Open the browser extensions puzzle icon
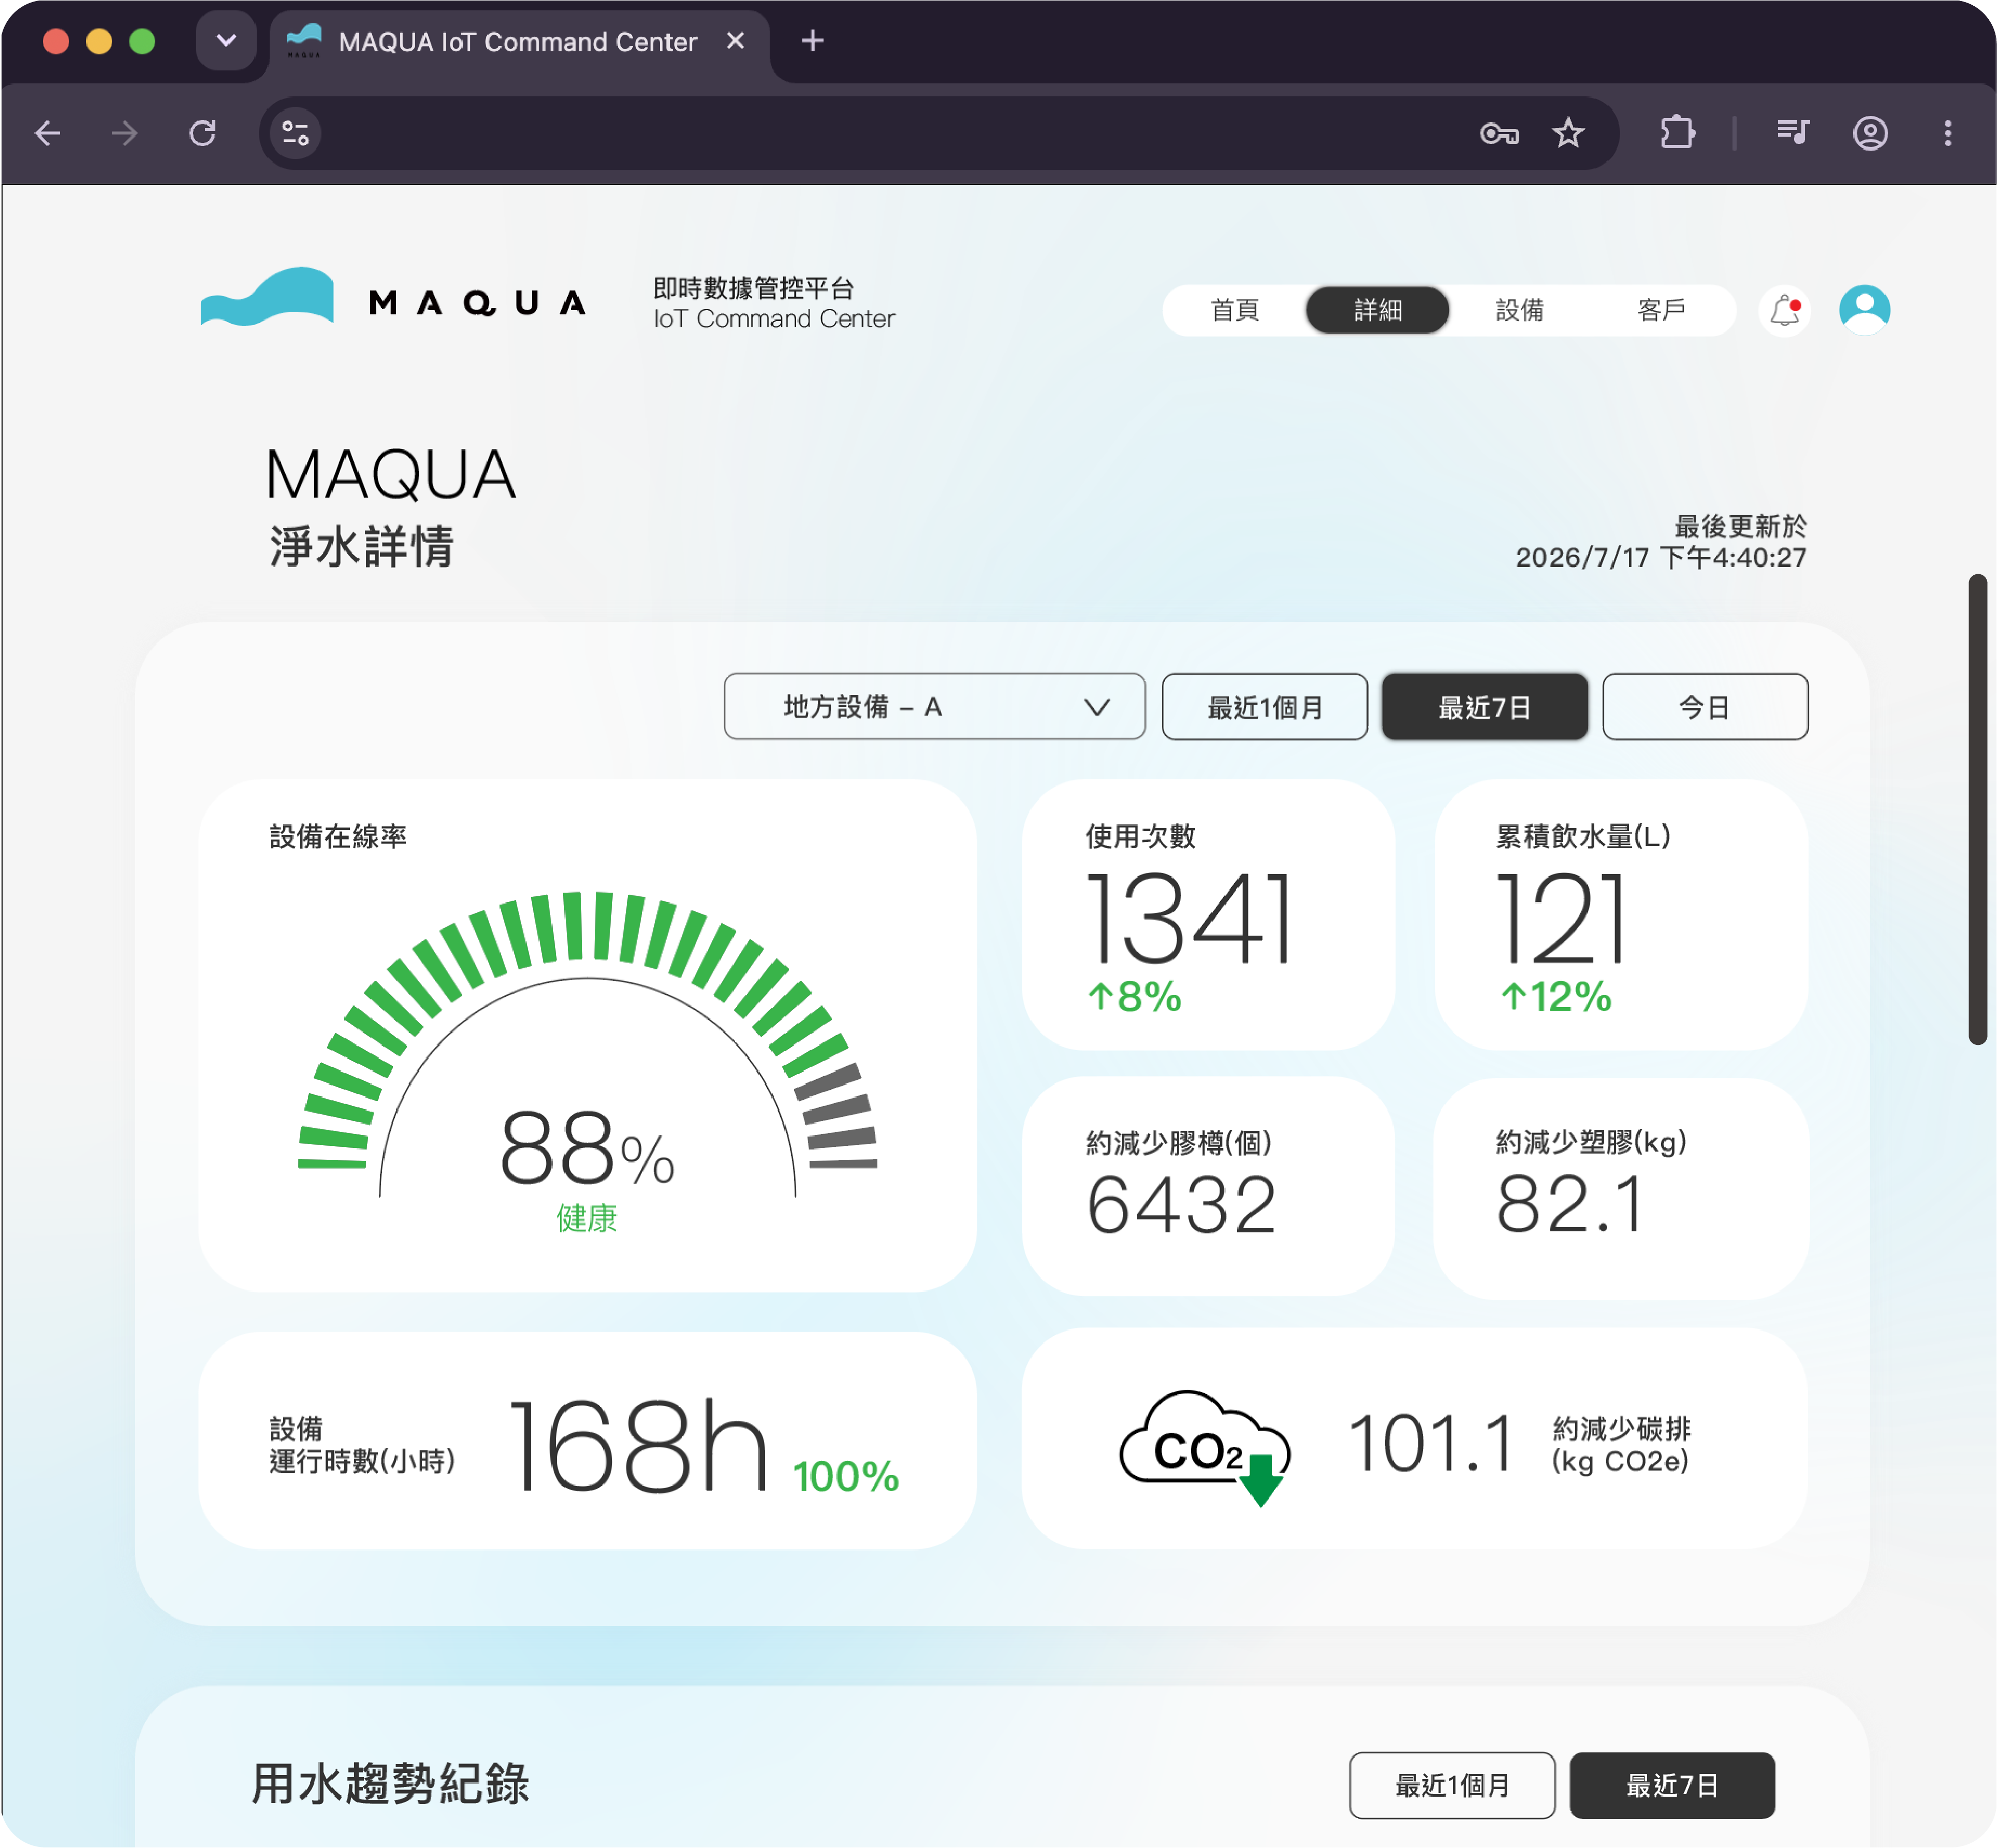1997x1848 pixels. 1677,133
